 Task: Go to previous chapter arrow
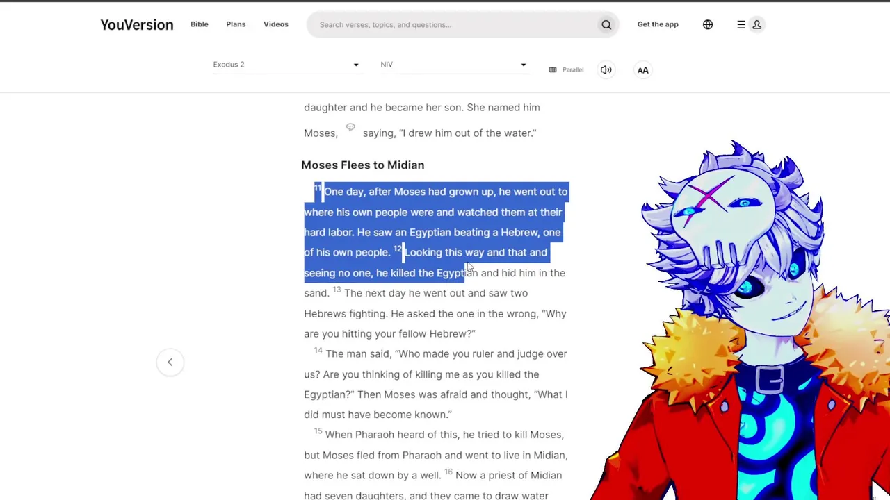[170, 362]
